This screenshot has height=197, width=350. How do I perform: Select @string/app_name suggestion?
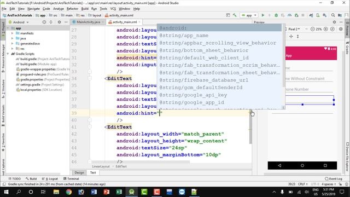pos(220,35)
